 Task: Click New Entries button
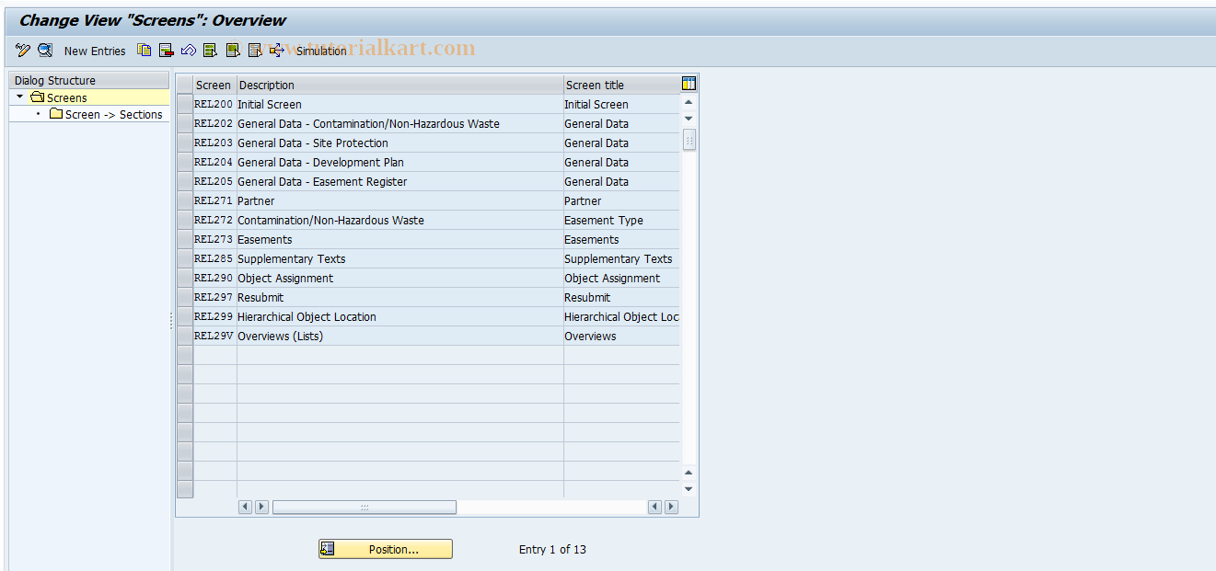95,51
